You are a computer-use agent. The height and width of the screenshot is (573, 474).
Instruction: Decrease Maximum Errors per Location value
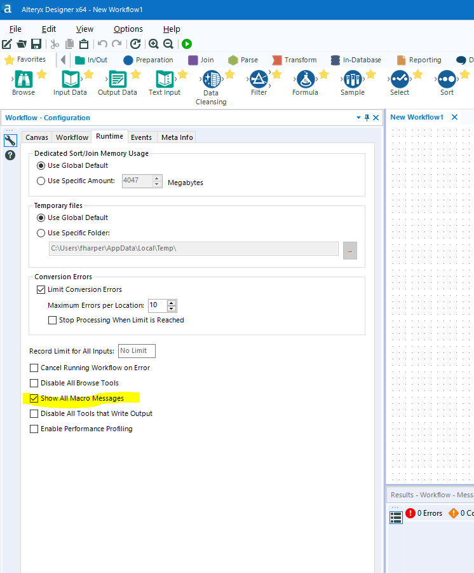[x=172, y=309]
